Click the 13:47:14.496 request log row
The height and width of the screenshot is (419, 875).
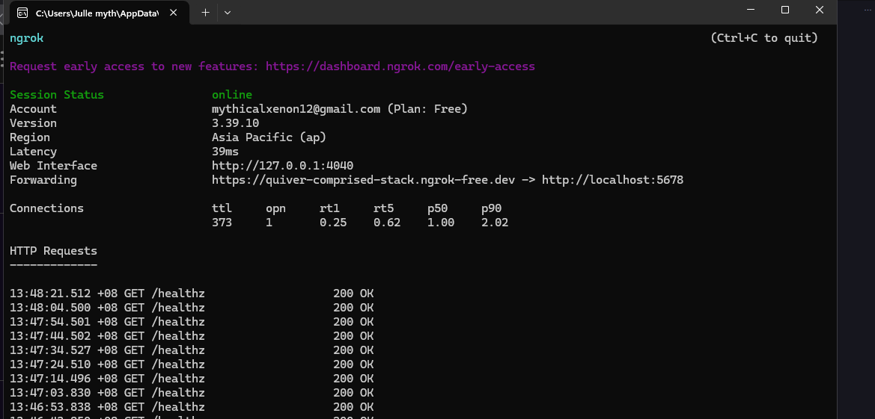pyautogui.click(x=192, y=379)
